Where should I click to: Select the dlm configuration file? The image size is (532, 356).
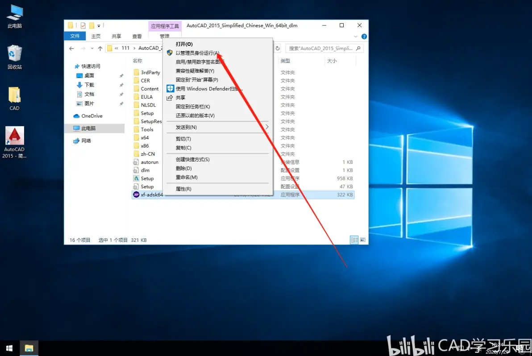click(x=141, y=170)
